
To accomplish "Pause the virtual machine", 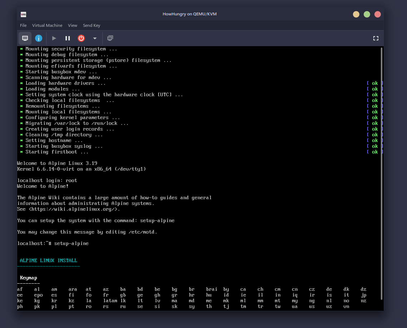I will point(68,38).
